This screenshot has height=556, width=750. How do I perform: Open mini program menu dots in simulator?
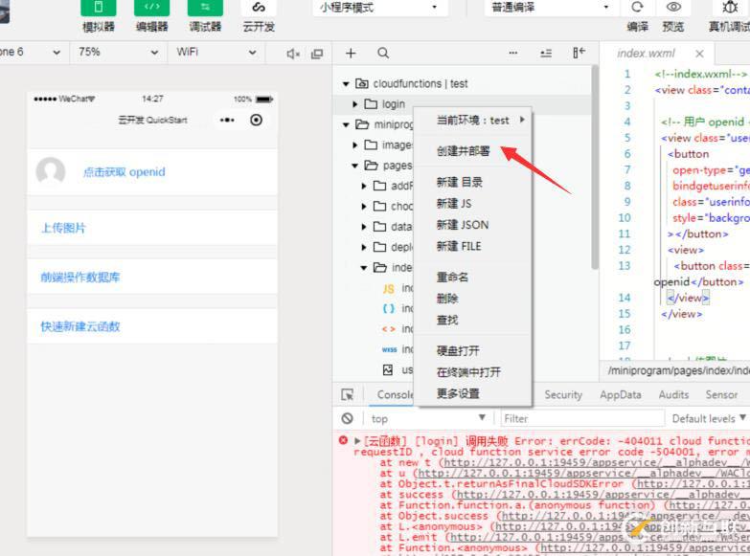[x=227, y=120]
